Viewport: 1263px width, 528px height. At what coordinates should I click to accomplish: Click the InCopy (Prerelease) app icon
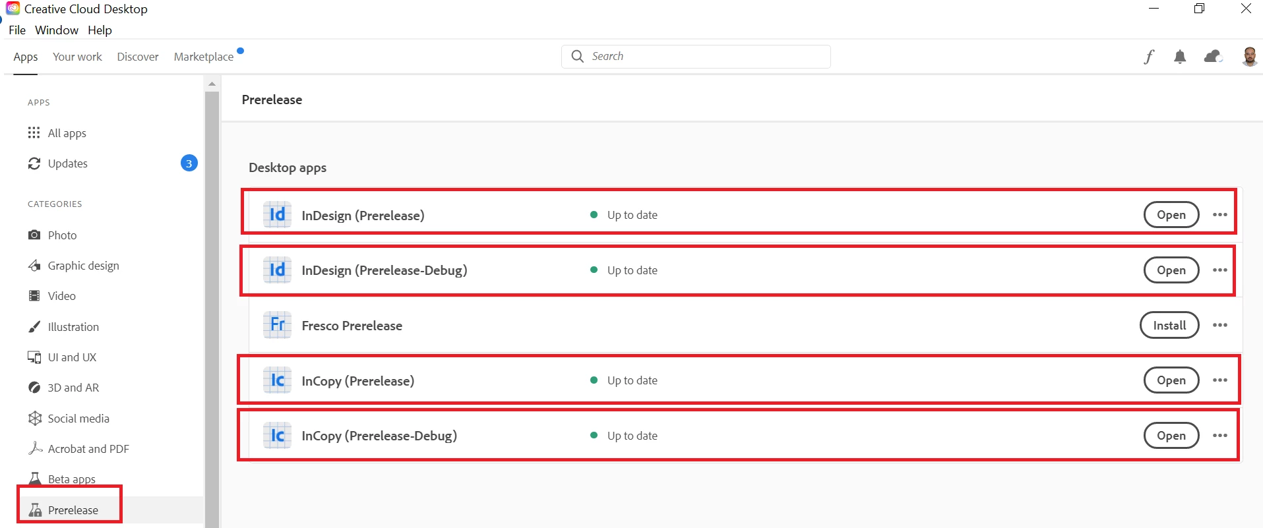[277, 380]
